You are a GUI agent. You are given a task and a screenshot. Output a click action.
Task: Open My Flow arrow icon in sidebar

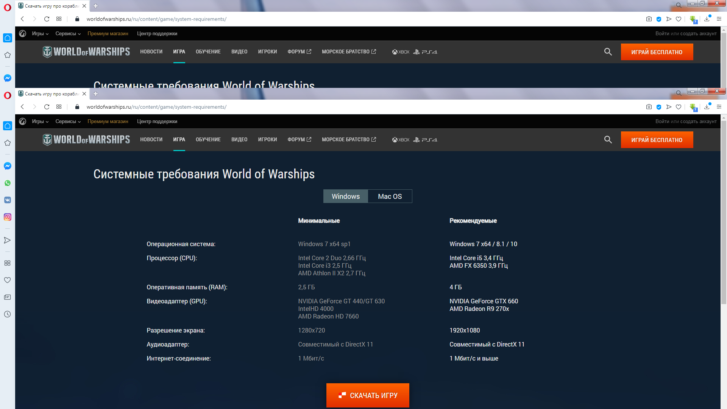7,240
